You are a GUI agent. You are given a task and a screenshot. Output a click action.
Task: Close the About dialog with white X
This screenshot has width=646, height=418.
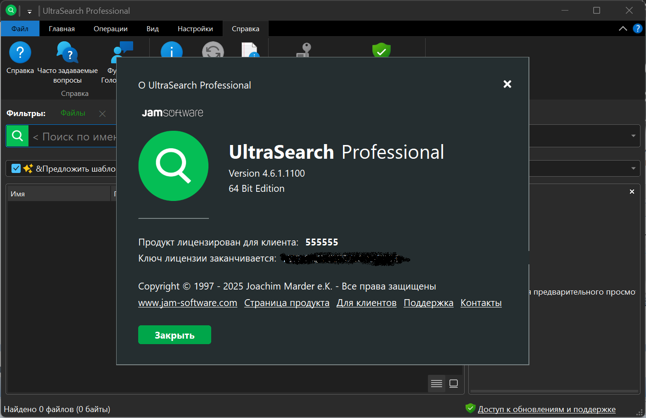[x=507, y=84]
